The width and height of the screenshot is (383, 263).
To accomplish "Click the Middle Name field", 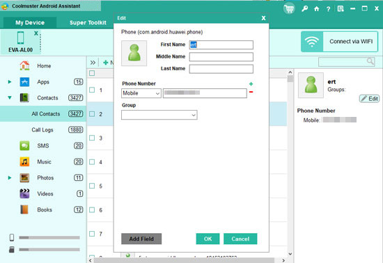I will coord(221,57).
